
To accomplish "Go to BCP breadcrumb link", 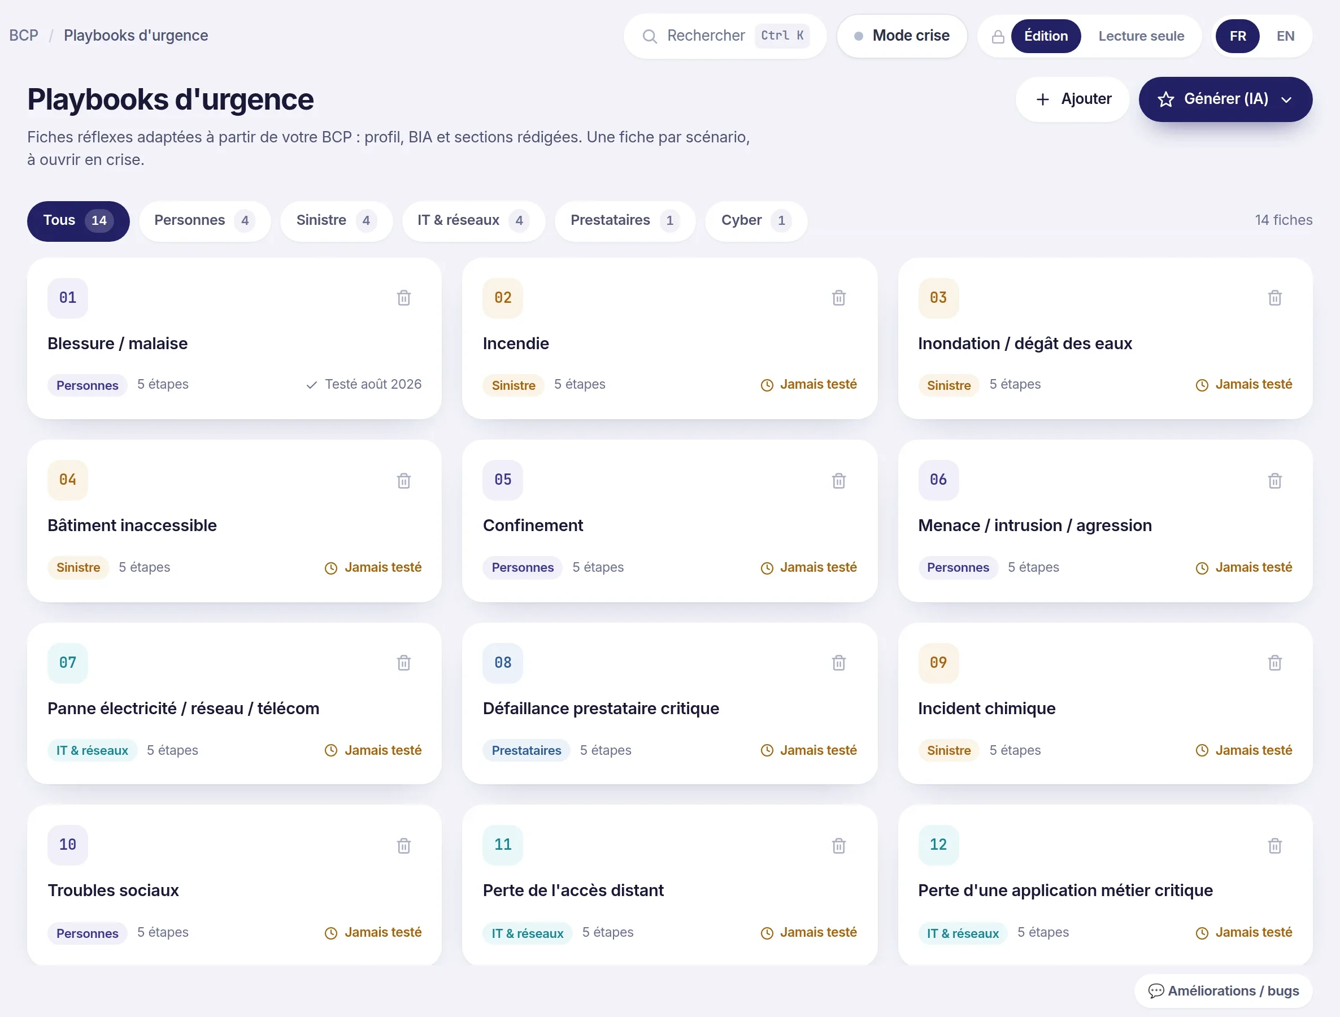I will click(x=24, y=36).
